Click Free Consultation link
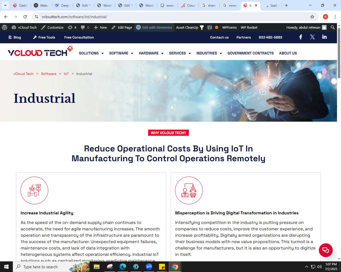The image size is (341, 272). tap(79, 37)
